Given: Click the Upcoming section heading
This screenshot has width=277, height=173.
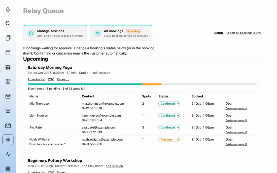Looking at the screenshot, I should [x=36, y=59].
